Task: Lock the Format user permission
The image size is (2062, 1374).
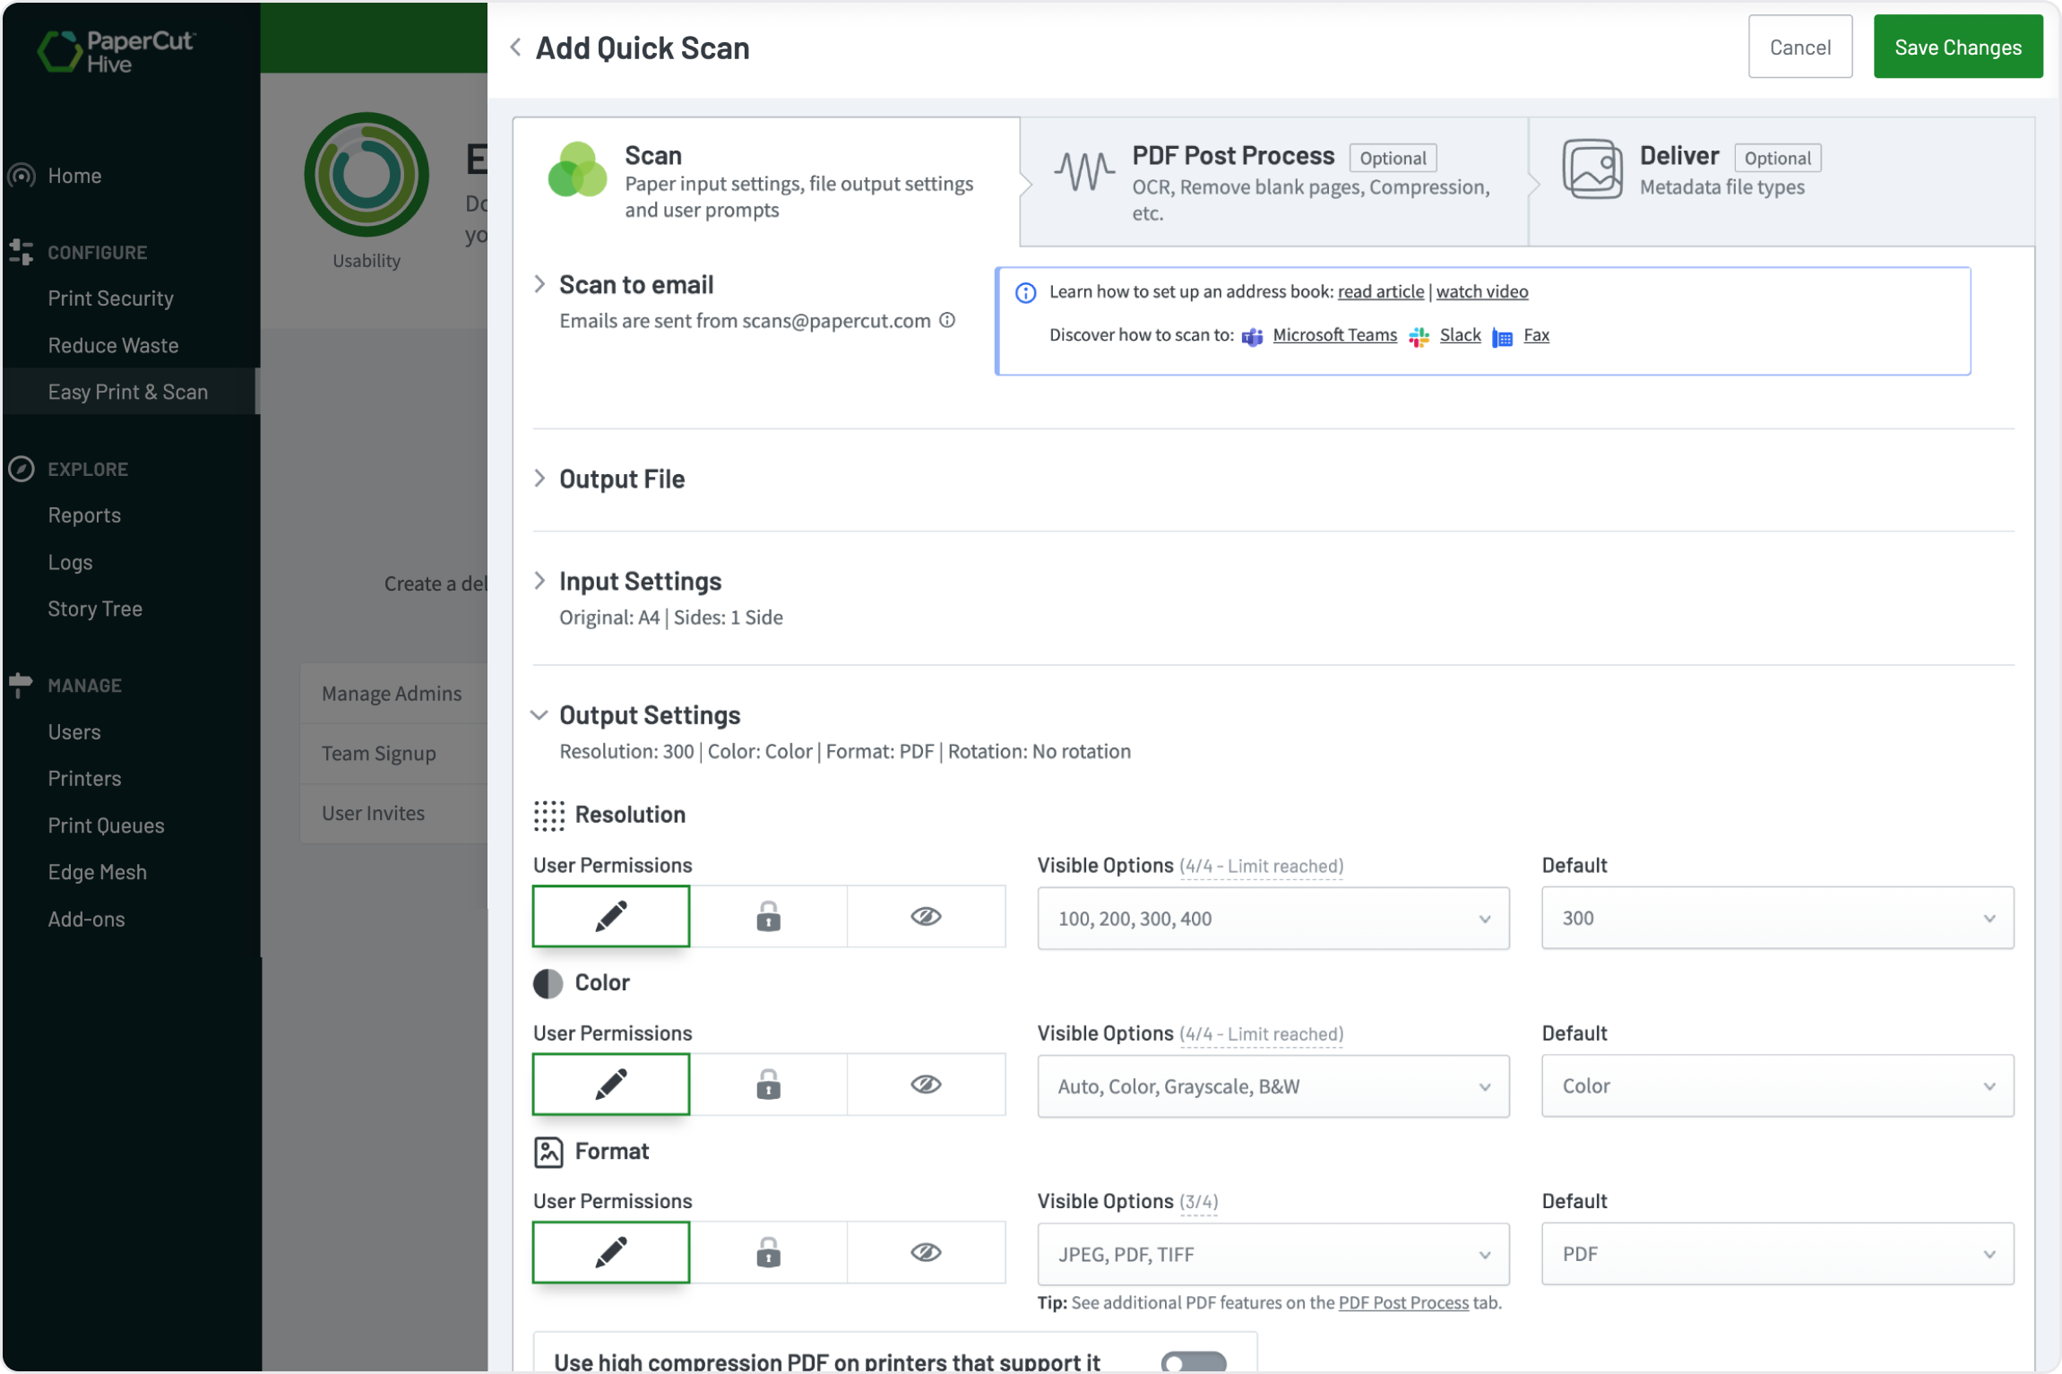Action: coord(769,1252)
